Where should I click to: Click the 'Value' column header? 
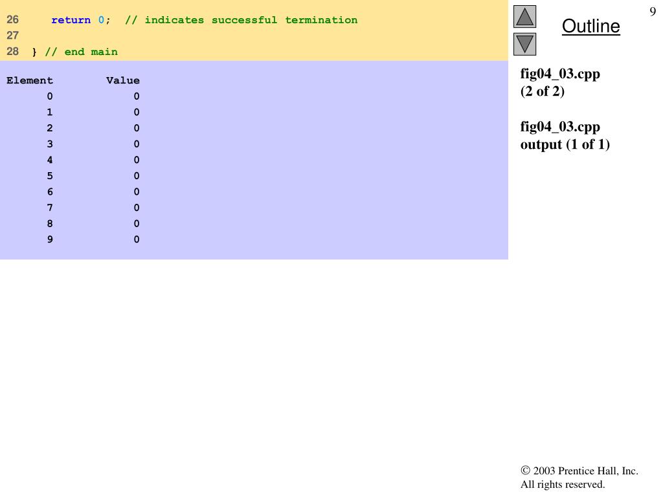[123, 80]
